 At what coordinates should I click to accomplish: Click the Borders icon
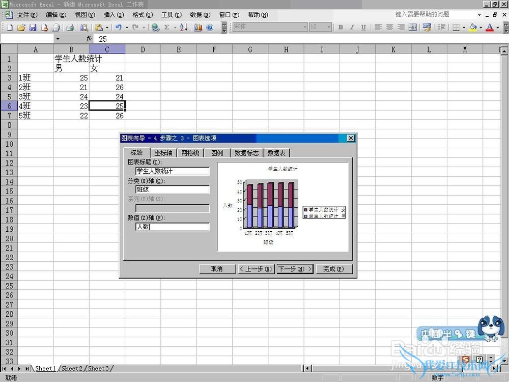[x=456, y=28]
